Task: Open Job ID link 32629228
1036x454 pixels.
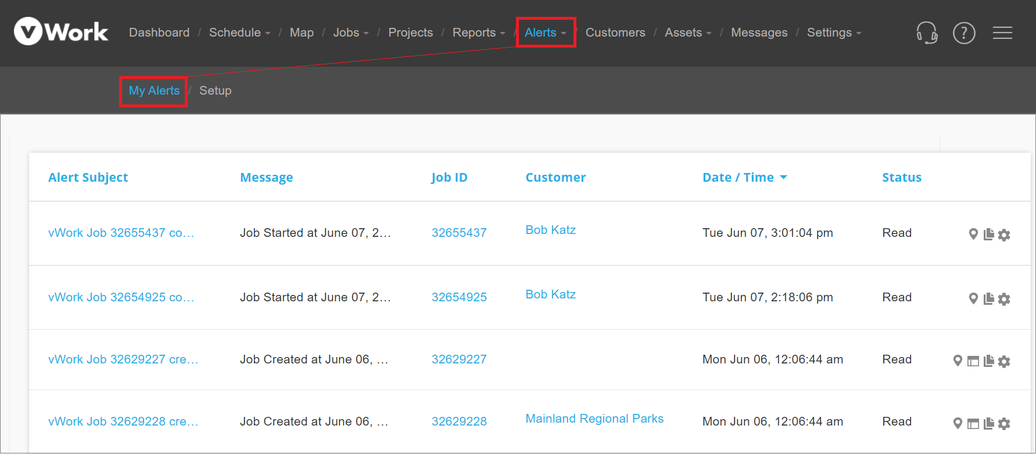Action: point(459,421)
